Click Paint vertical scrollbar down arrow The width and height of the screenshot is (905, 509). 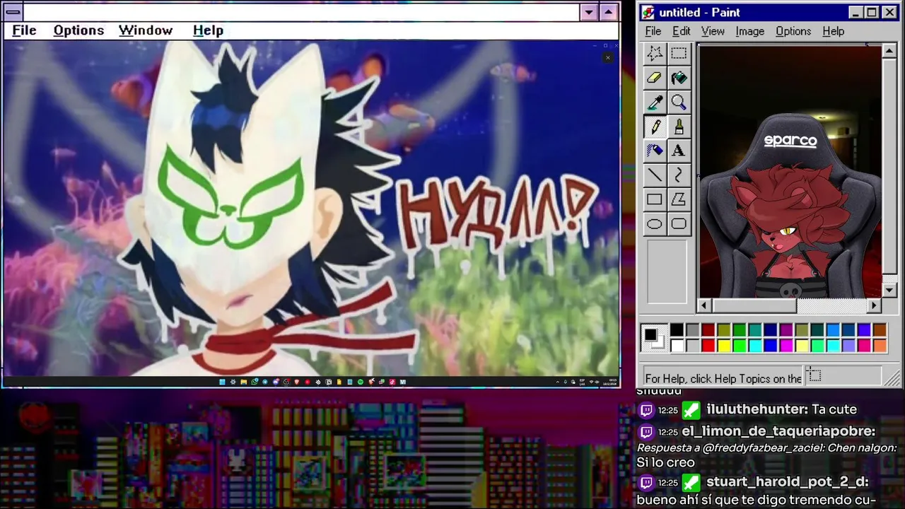[x=889, y=291]
